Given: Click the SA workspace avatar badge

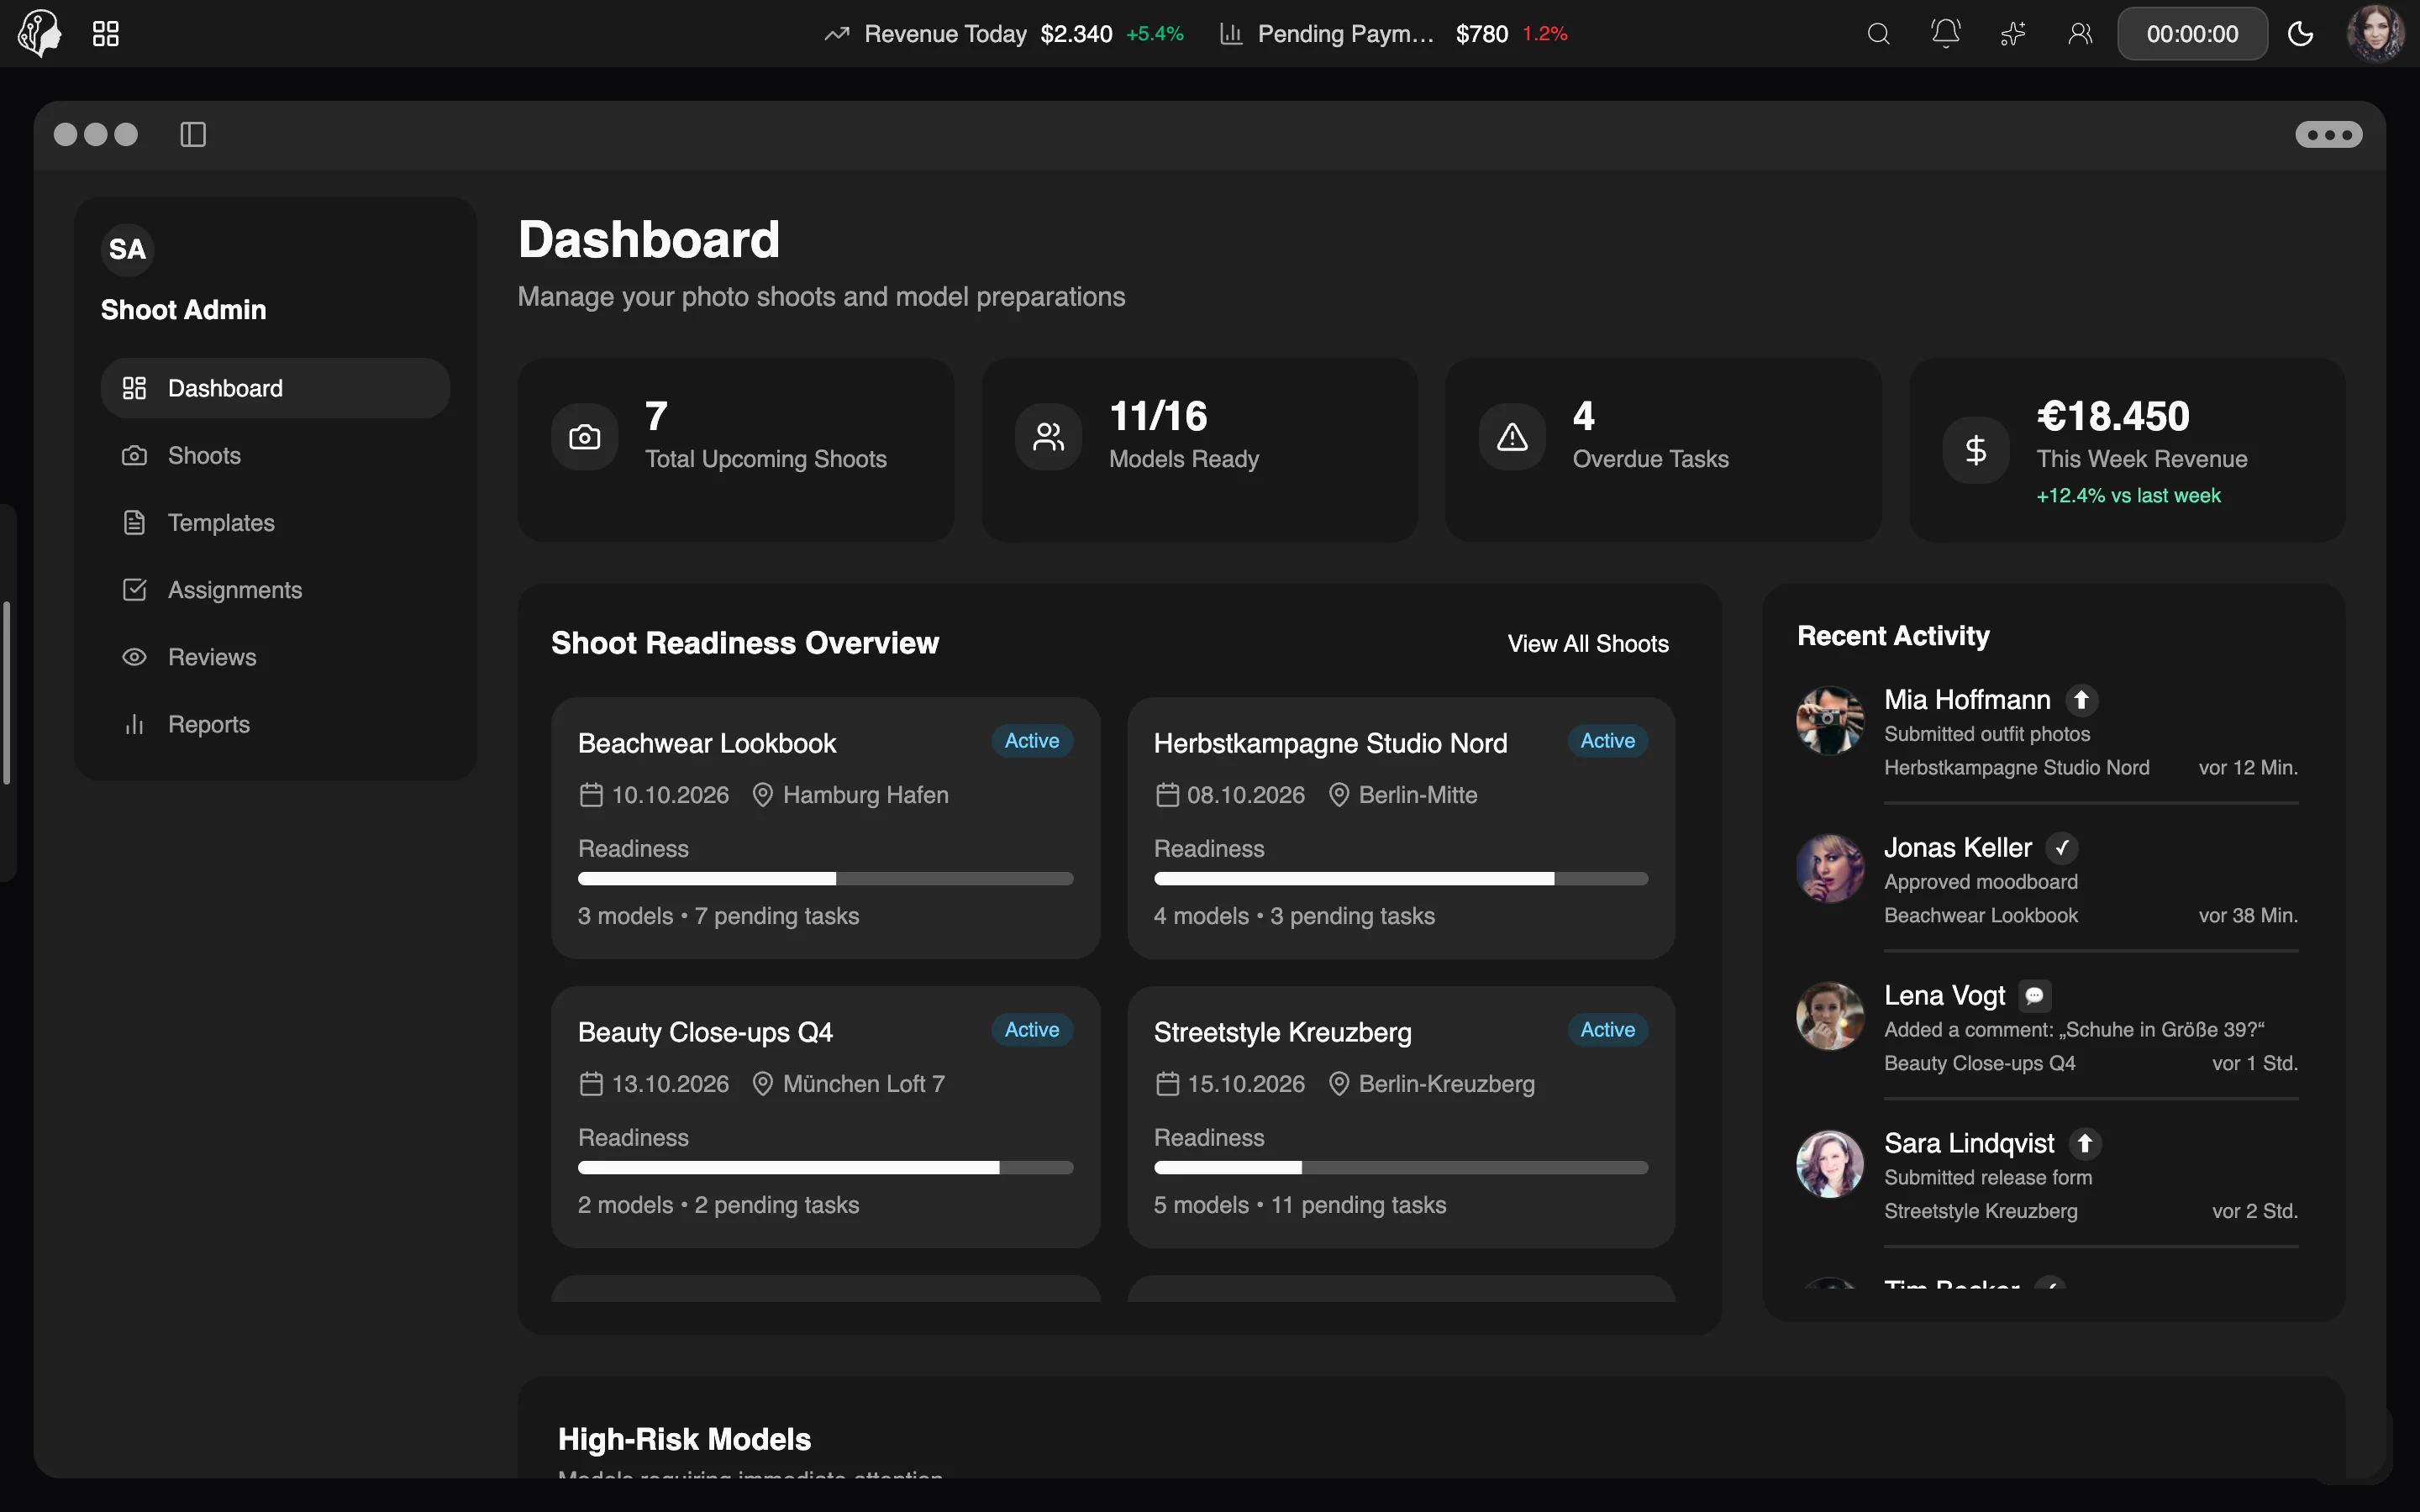Looking at the screenshot, I should 127,249.
